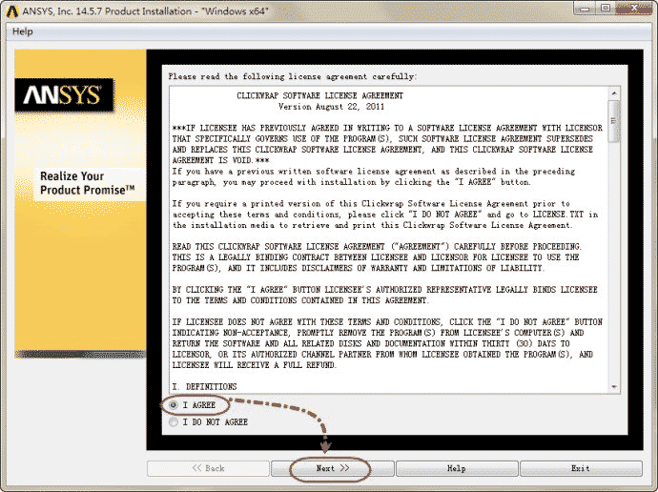Click the heading 'CLICKWRAP SOFTWARE LICENSE AGREEMENT'
Screen dimensions: 658x492
click(x=319, y=95)
